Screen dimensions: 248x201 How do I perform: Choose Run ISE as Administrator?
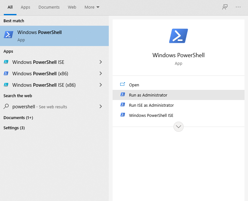[x=151, y=105]
